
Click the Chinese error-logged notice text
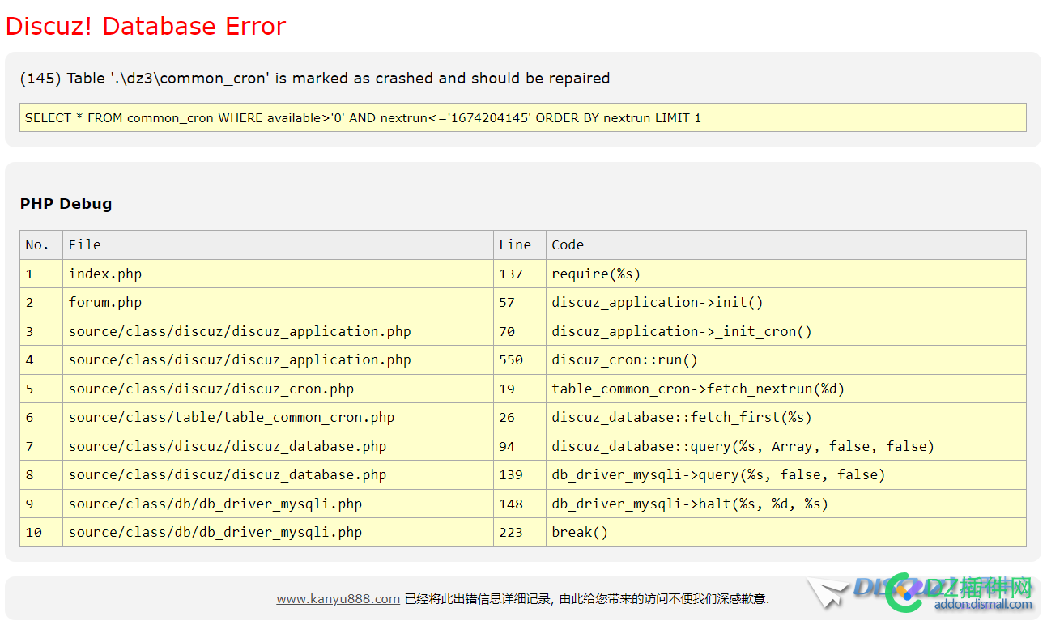click(586, 599)
